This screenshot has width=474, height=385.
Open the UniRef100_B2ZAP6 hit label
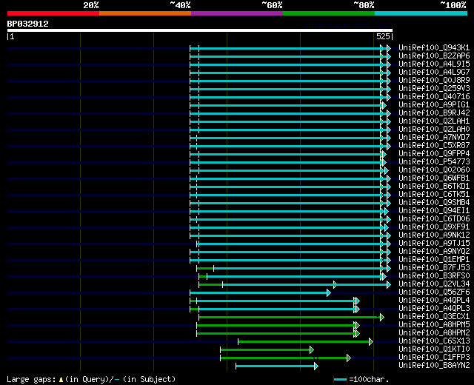[434, 56]
